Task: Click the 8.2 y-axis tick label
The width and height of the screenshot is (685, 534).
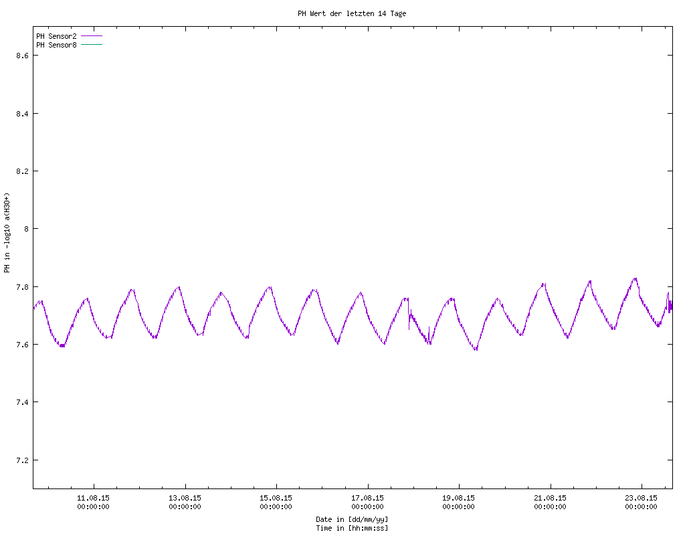Action: [21, 171]
